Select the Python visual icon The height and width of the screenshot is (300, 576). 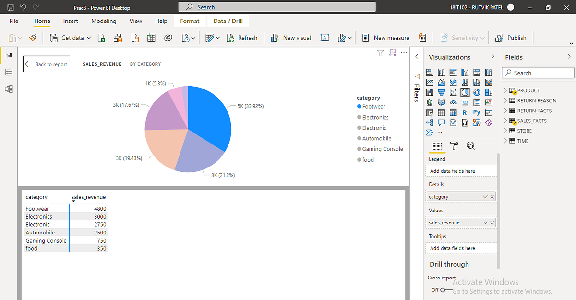(477, 112)
